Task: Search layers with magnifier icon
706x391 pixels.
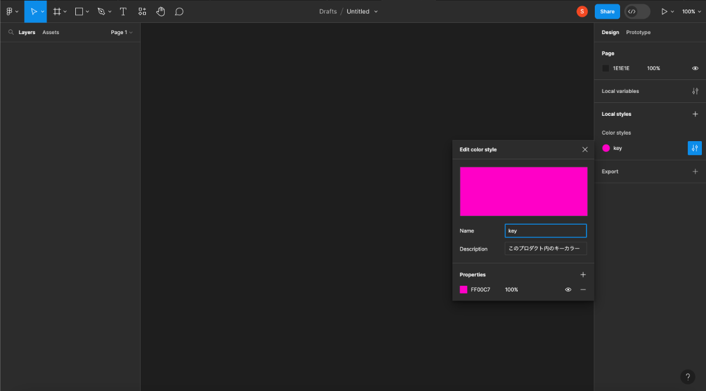Action: [x=11, y=32]
